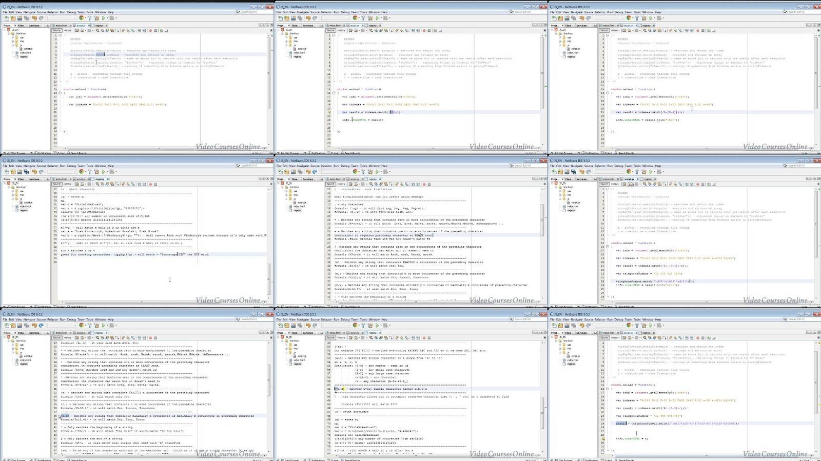The width and height of the screenshot is (821, 461).
Task: Click green Run Project icon in center window
Action: [377, 172]
